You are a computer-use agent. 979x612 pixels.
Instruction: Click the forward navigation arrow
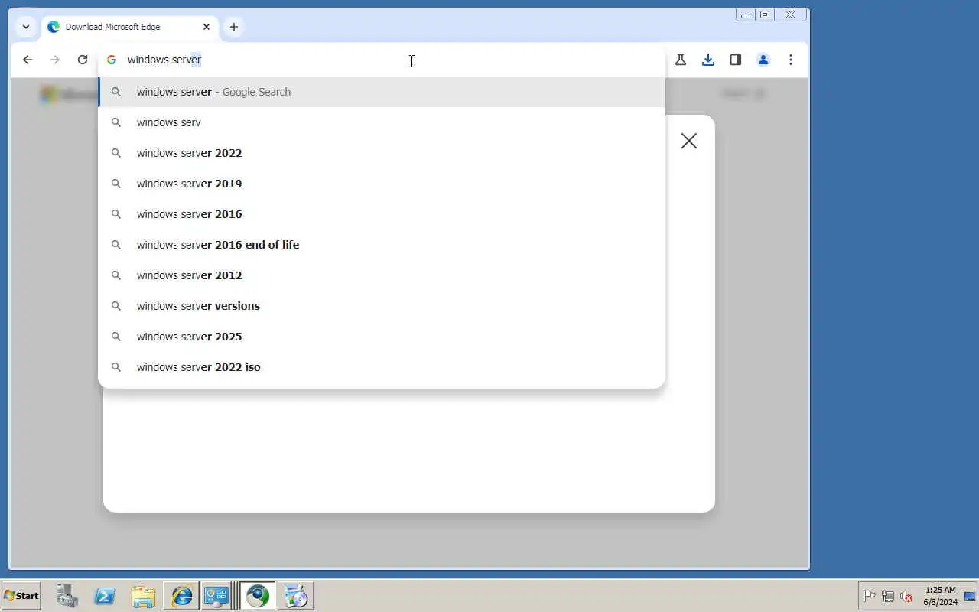[x=55, y=60]
